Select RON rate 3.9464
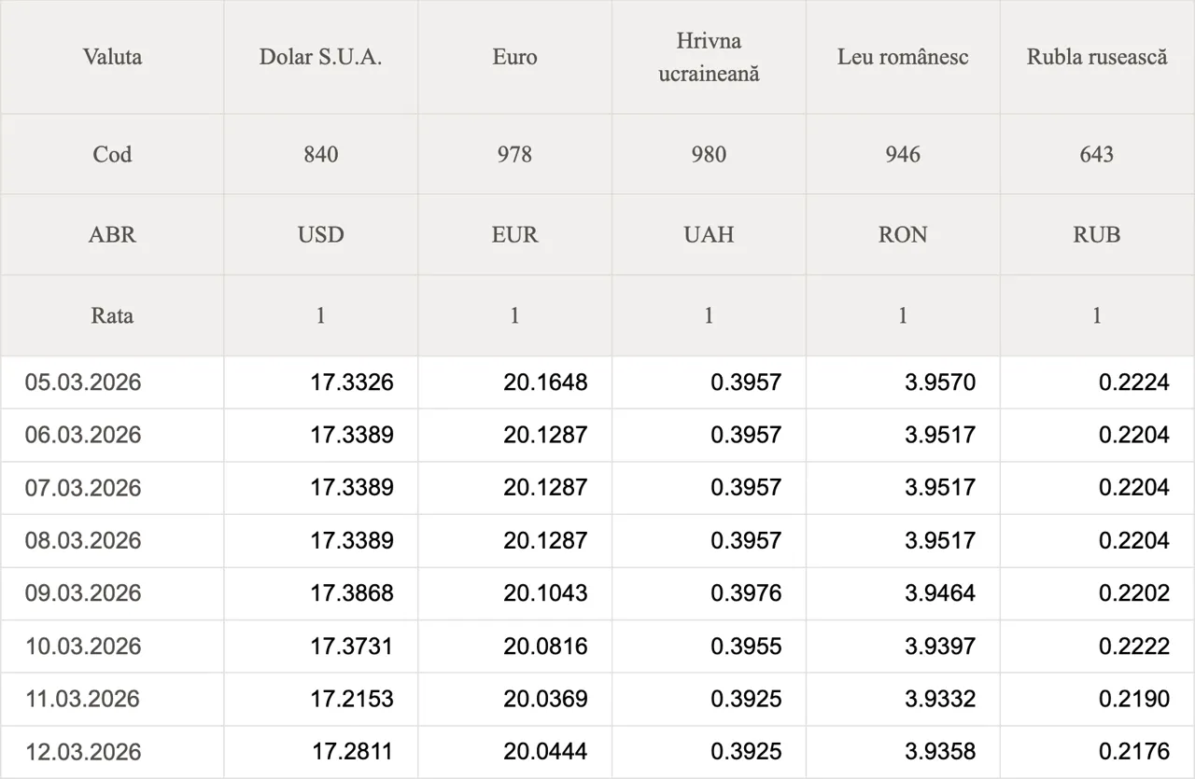The image size is (1195, 779). tap(939, 593)
